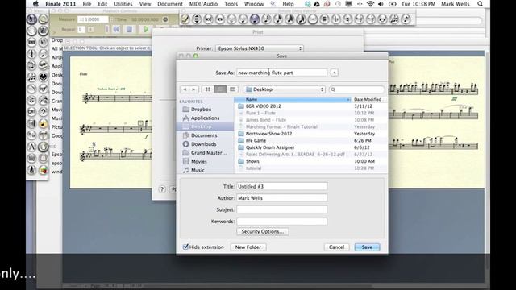Image resolution: width=516 pixels, height=290 pixels.
Task: Click the Save dialog search field
Action: click(x=356, y=89)
